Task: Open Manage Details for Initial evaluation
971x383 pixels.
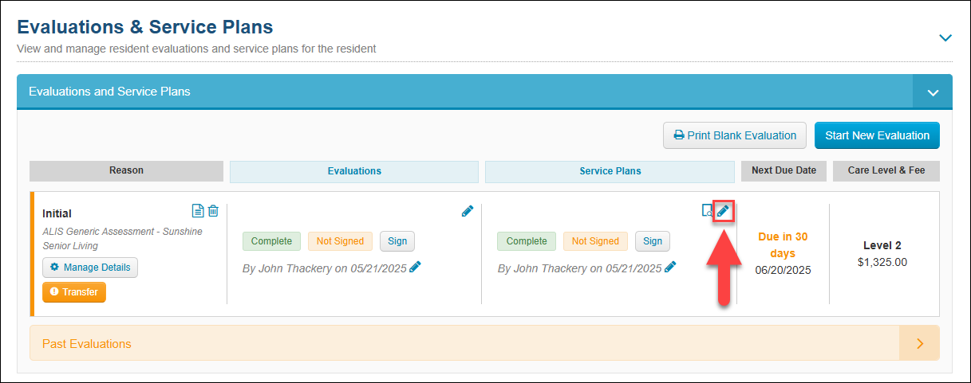Action: (x=90, y=268)
